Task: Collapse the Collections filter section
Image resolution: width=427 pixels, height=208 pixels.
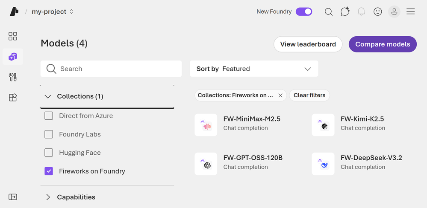Action: (x=48, y=97)
